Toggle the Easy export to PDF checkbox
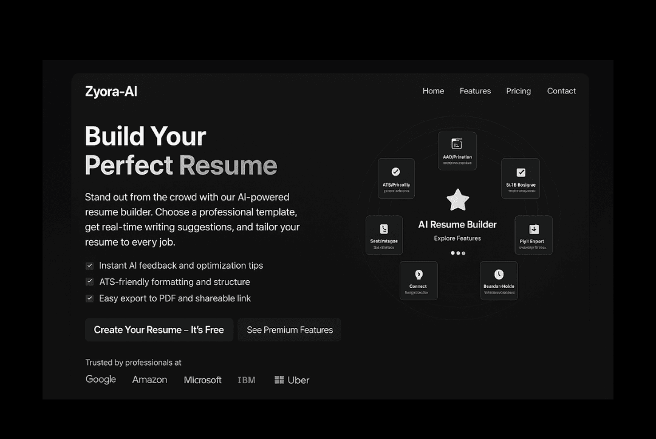656x439 pixels. pyautogui.click(x=89, y=298)
